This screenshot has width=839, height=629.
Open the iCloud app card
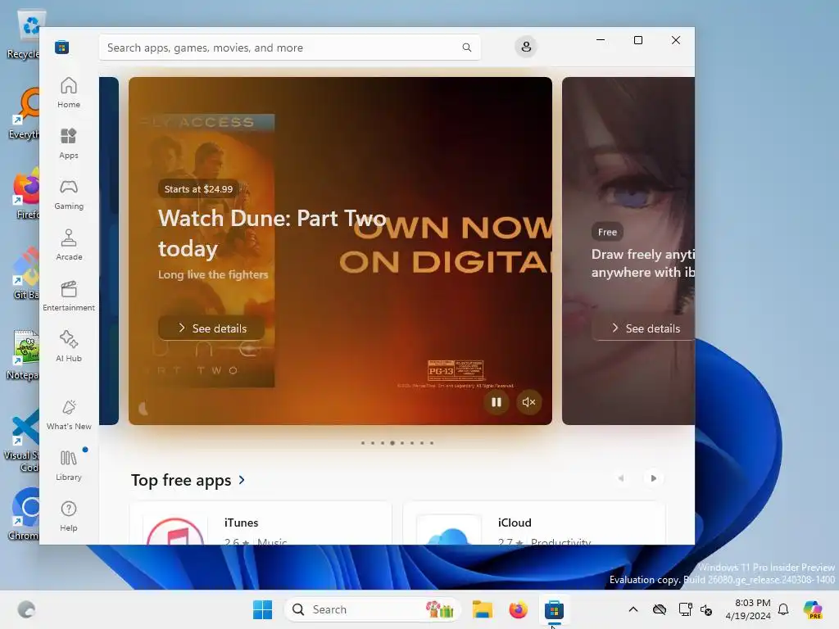coord(534,523)
